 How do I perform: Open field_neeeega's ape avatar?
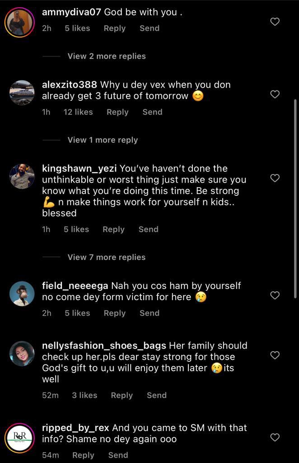tap(22, 294)
